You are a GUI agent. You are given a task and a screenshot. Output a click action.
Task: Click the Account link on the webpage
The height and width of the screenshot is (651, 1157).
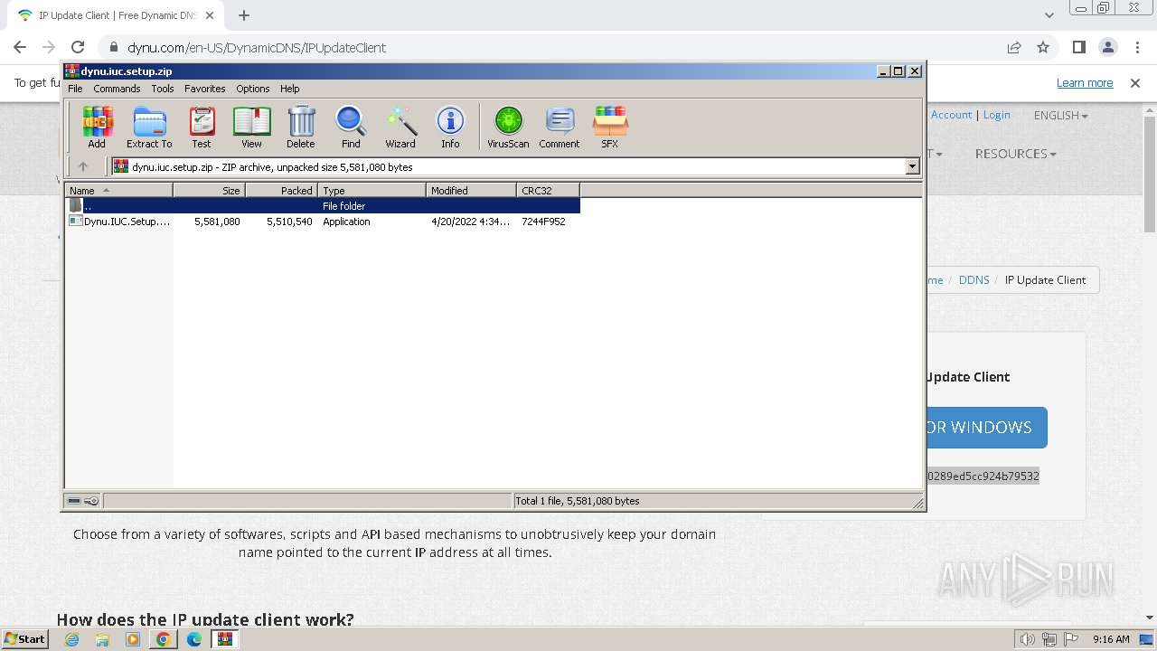[951, 115]
